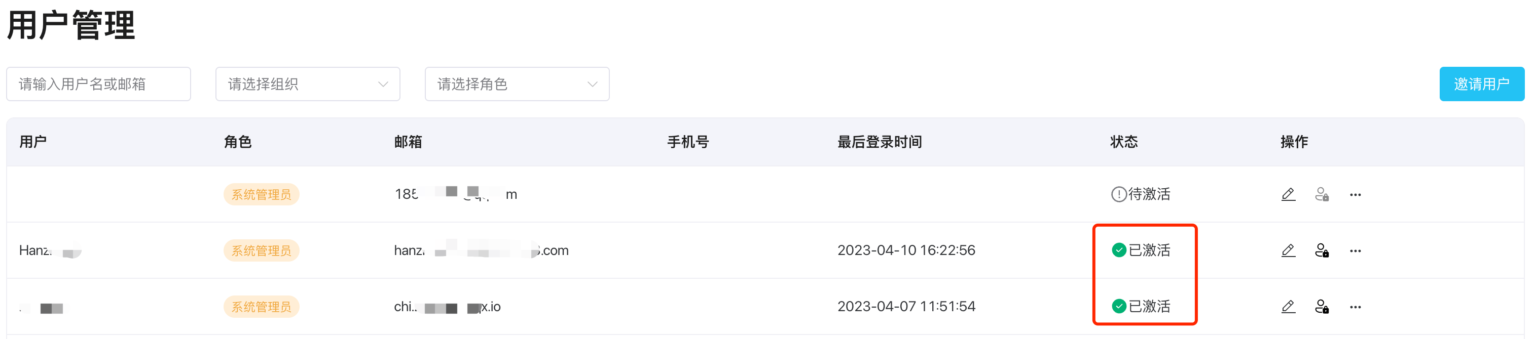Edit the Hanz user row
The width and height of the screenshot is (1535, 339).
[x=1288, y=250]
